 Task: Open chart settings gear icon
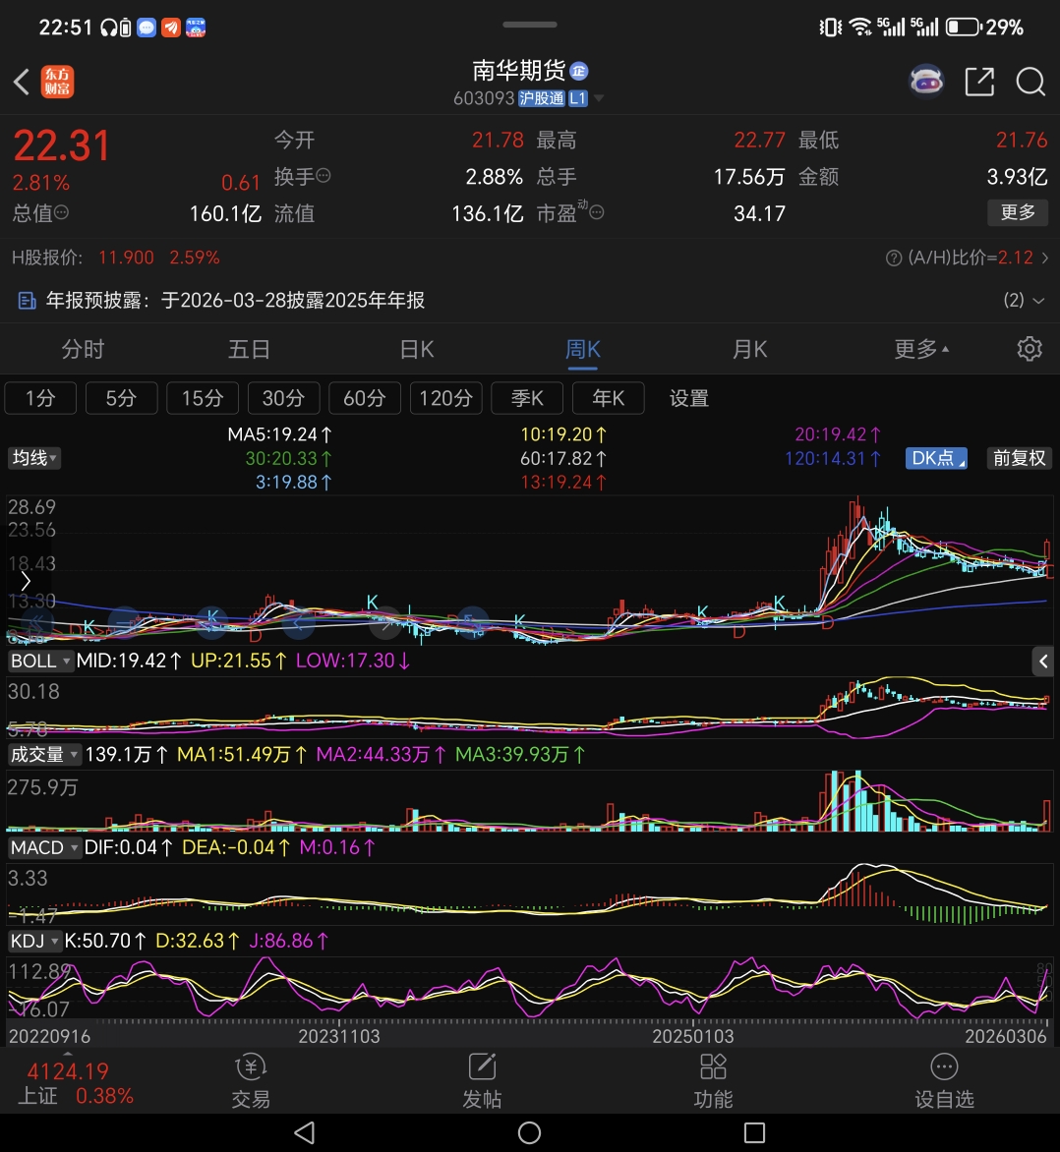(1030, 348)
